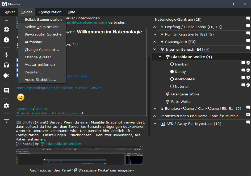Select Change Avatar... menu entry
This screenshot has height=176, width=251.
[x=42, y=57]
